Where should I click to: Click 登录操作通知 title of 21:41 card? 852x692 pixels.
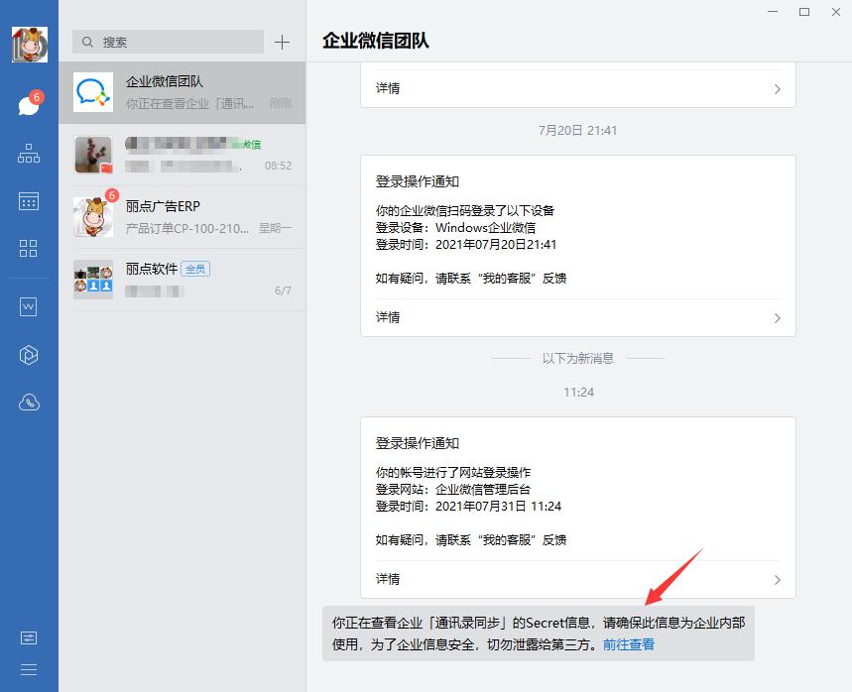tap(418, 181)
